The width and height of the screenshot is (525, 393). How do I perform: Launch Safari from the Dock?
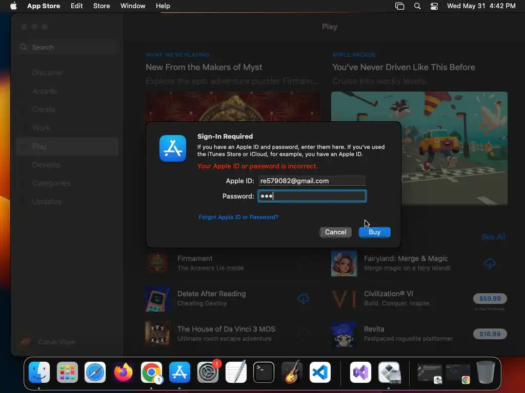(95, 373)
